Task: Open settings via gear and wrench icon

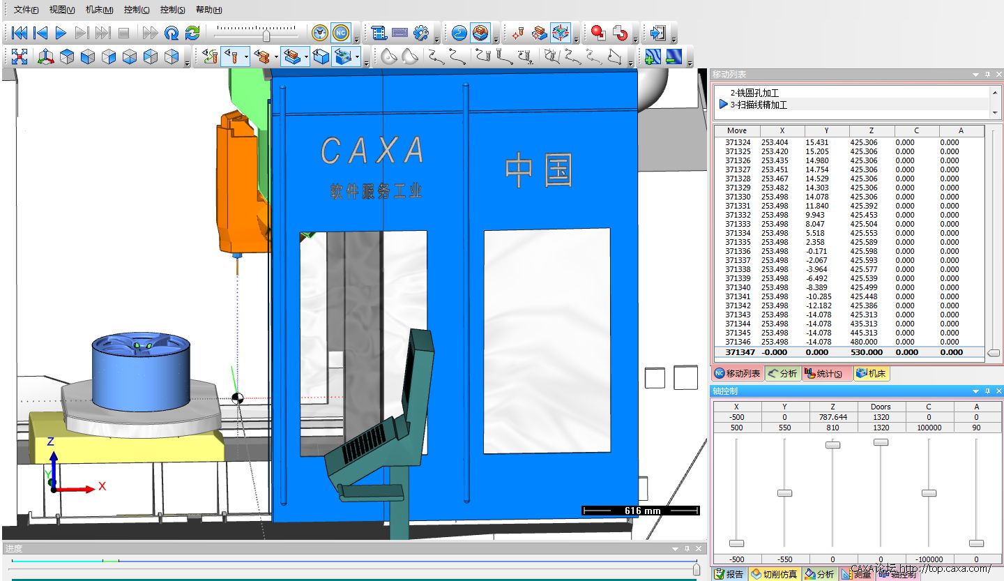Action: [x=420, y=32]
